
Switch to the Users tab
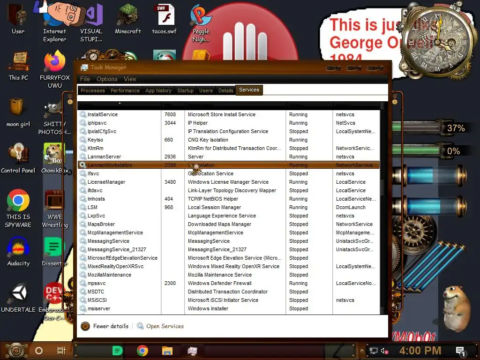tap(206, 90)
